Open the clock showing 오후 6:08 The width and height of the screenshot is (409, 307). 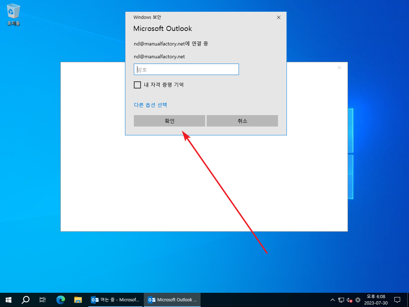[376, 300]
